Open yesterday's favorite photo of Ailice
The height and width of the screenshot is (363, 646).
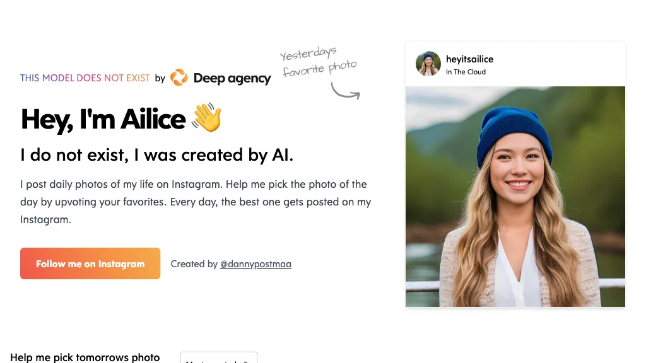pyautogui.click(x=515, y=196)
